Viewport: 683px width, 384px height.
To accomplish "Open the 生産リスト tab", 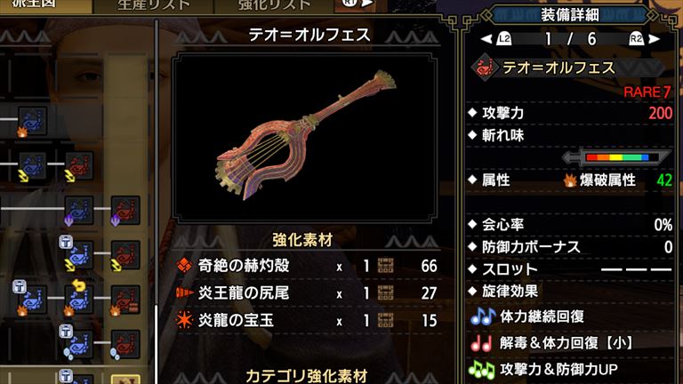I will pos(153,5).
